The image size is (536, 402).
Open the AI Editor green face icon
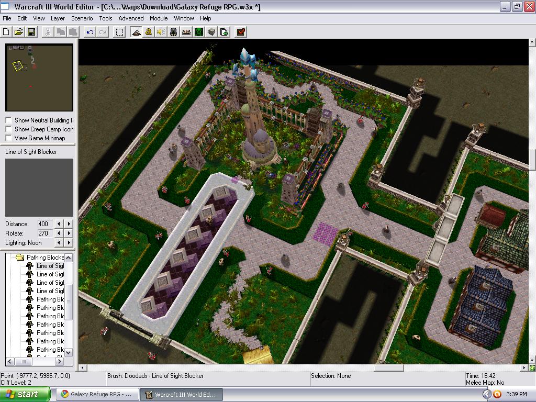(199, 32)
